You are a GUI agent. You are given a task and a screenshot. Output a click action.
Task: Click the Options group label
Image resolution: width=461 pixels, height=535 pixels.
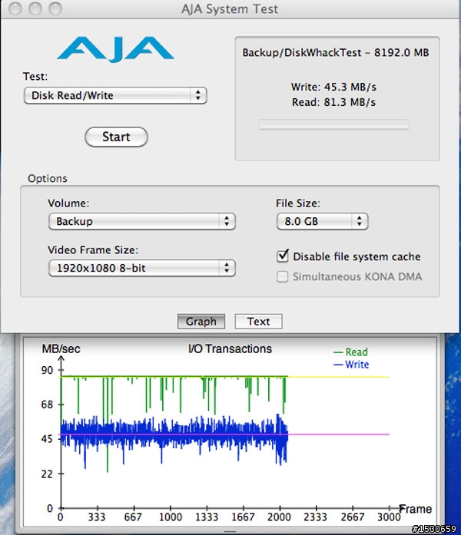(x=48, y=178)
